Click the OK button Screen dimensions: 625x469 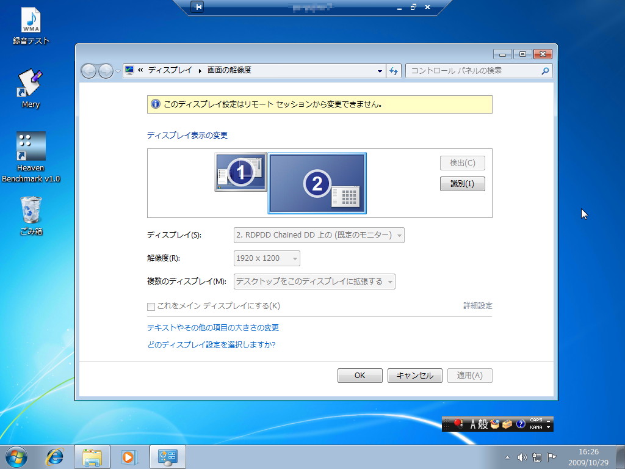click(360, 376)
